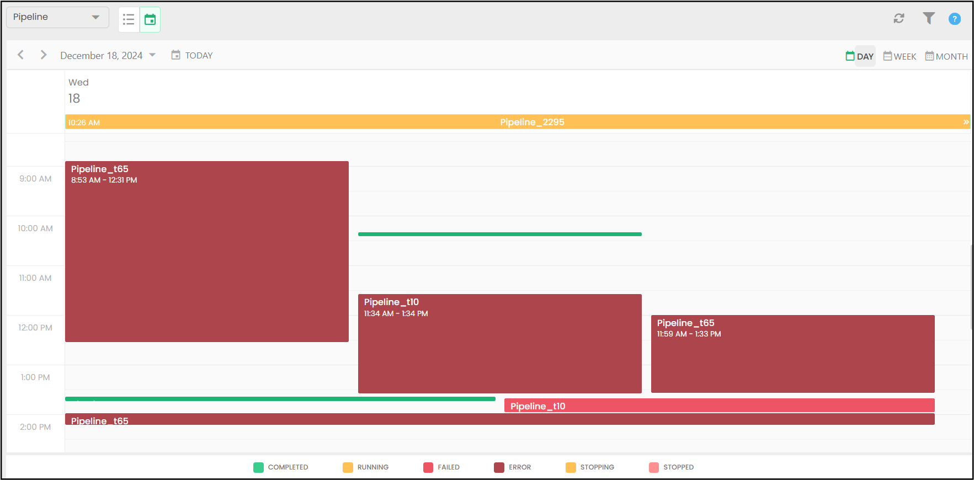Click the expand arrows on Pipeline_2295 bar

tap(966, 122)
